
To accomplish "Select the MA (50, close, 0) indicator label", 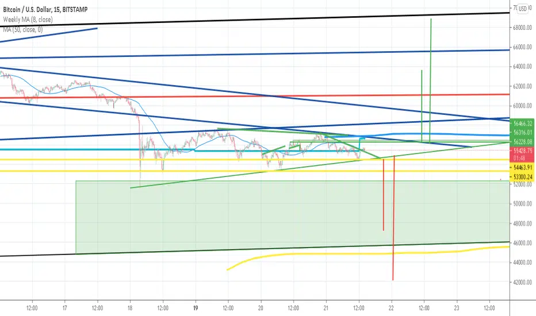I will pyautogui.click(x=22, y=29).
